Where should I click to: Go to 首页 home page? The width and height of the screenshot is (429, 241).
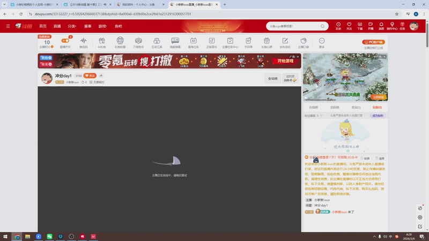43,26
